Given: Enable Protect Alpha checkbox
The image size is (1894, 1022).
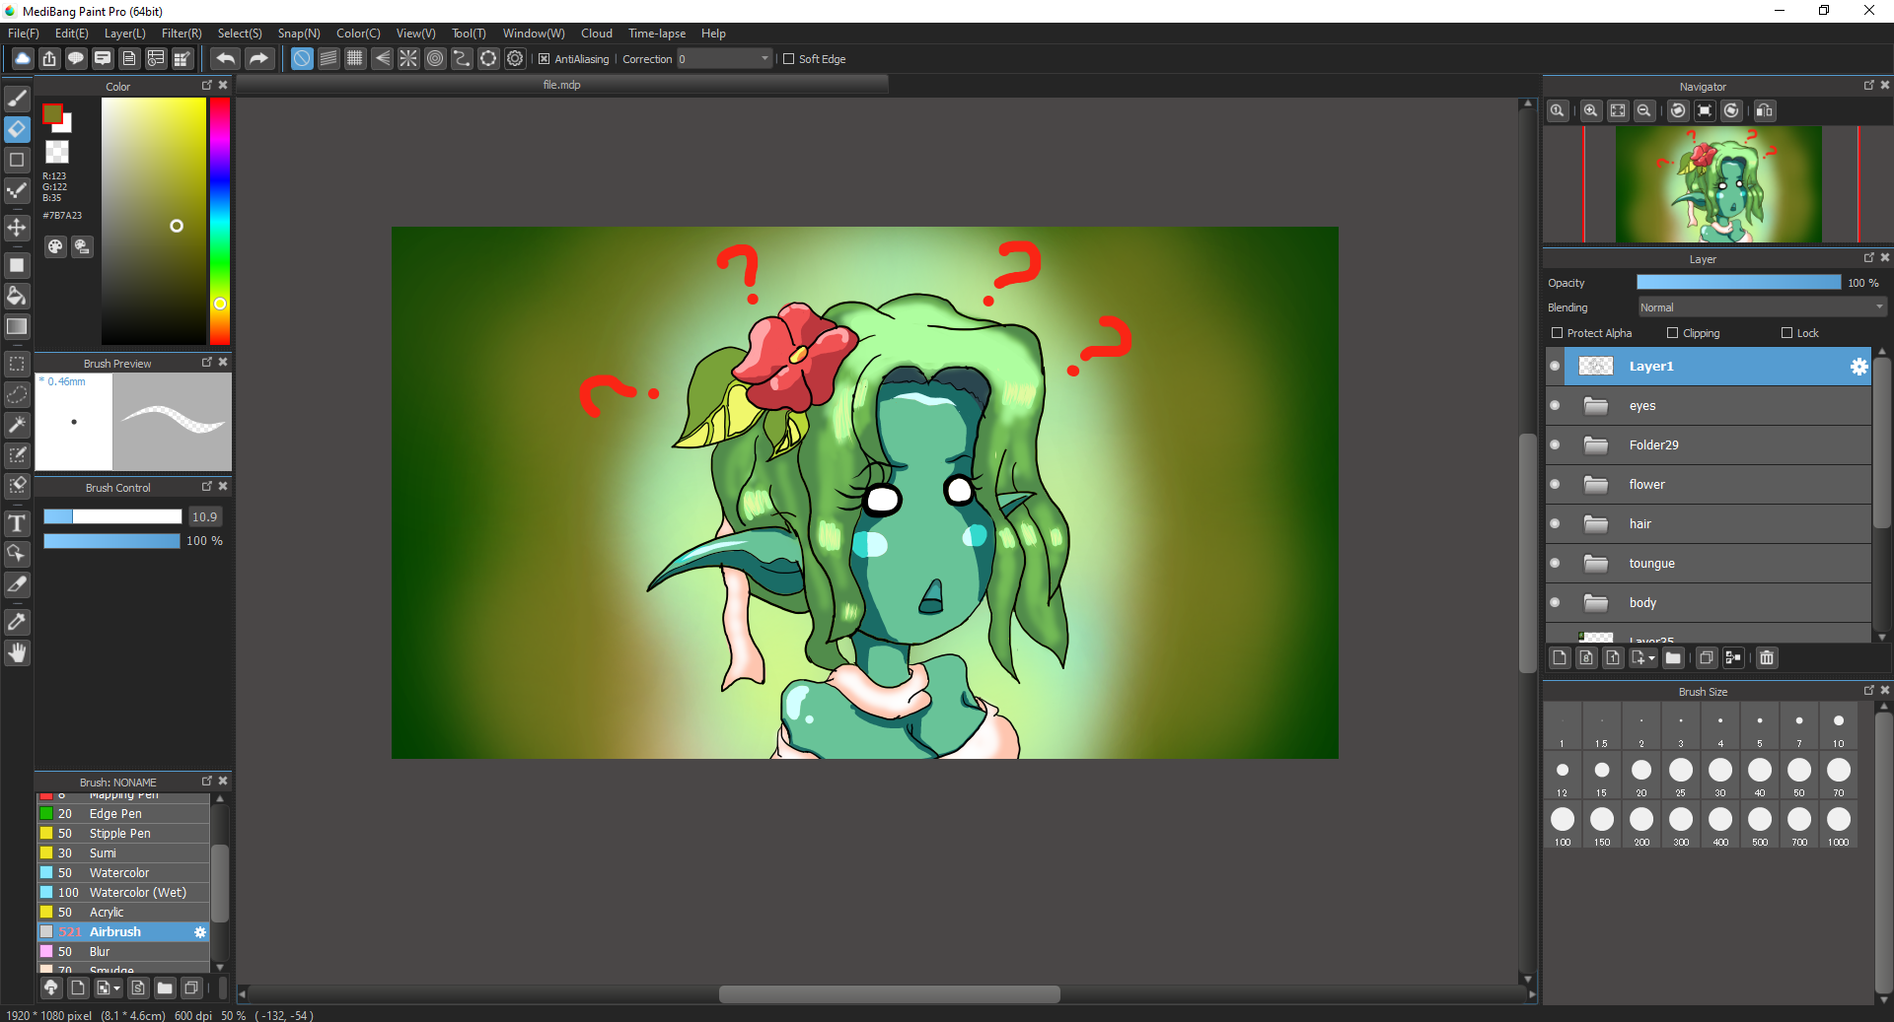Looking at the screenshot, I should coord(1558,333).
